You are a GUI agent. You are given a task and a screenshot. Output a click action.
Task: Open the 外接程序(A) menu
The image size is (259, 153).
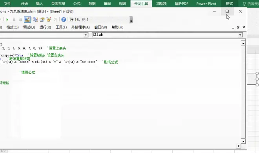[80, 27]
